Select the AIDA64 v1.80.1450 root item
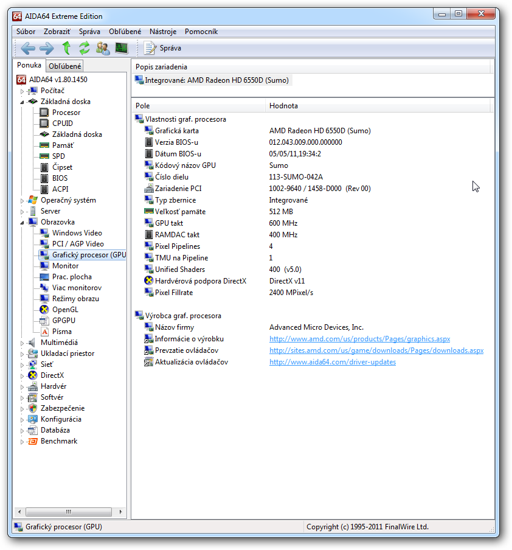The height and width of the screenshot is (550, 512). (x=58, y=80)
